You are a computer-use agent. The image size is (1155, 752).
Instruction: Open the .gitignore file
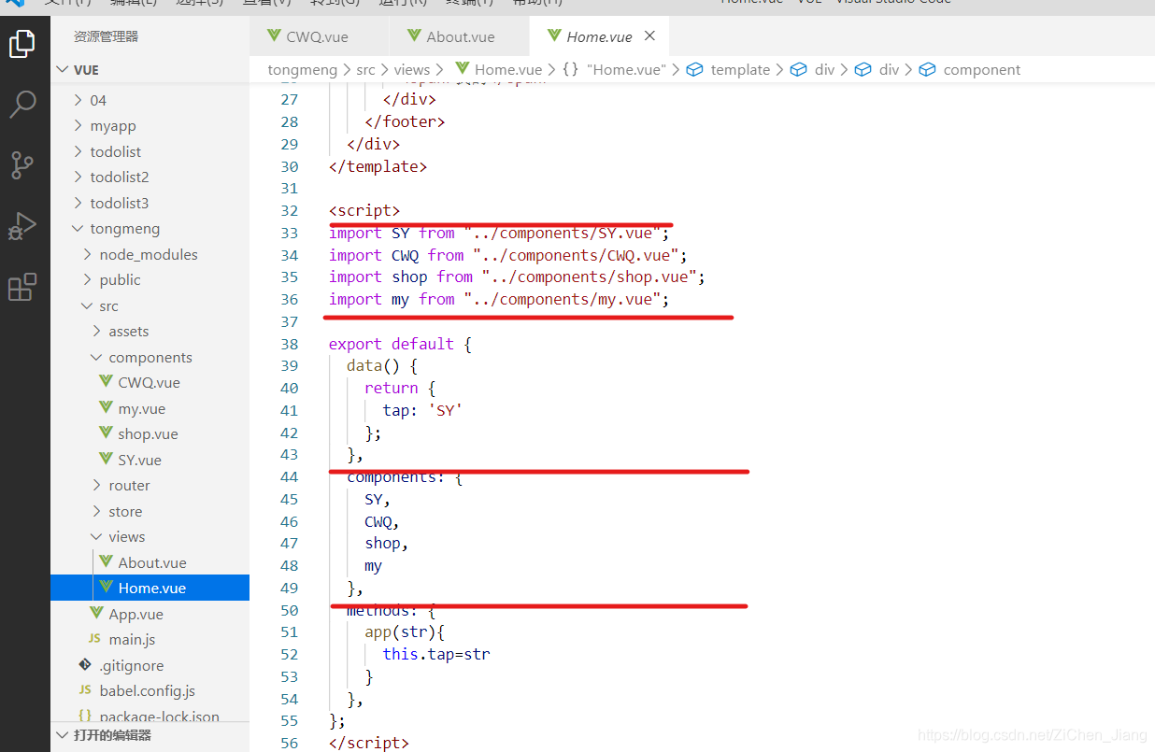click(x=150, y=665)
